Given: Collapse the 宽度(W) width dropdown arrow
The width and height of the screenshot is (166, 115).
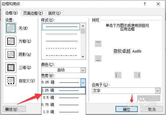Looking at the screenshot, I should click(x=83, y=82).
